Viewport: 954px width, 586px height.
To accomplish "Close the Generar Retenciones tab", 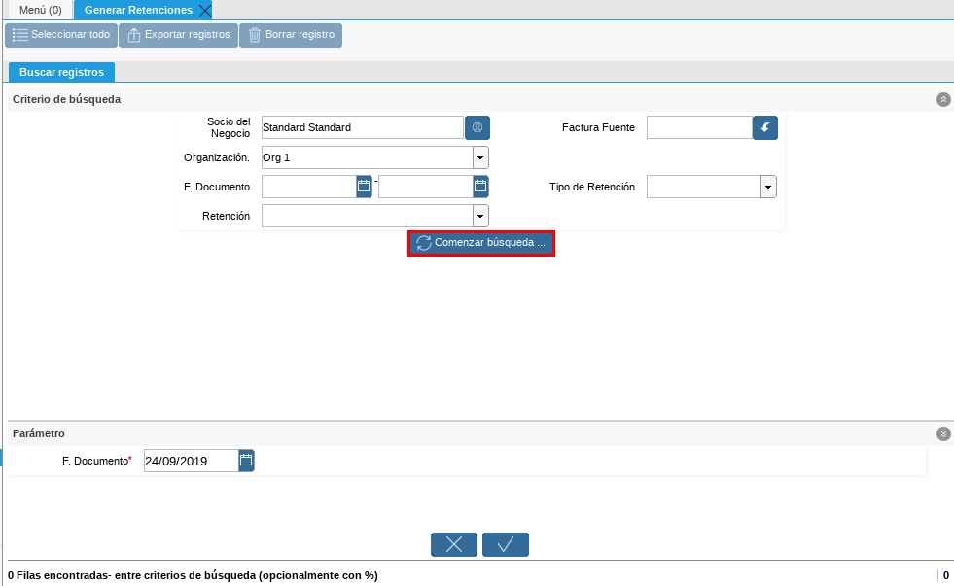I will click(x=205, y=11).
